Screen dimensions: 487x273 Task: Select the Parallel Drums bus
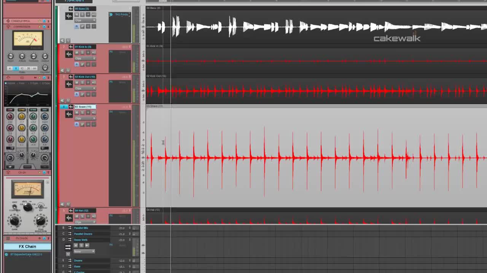83,234
